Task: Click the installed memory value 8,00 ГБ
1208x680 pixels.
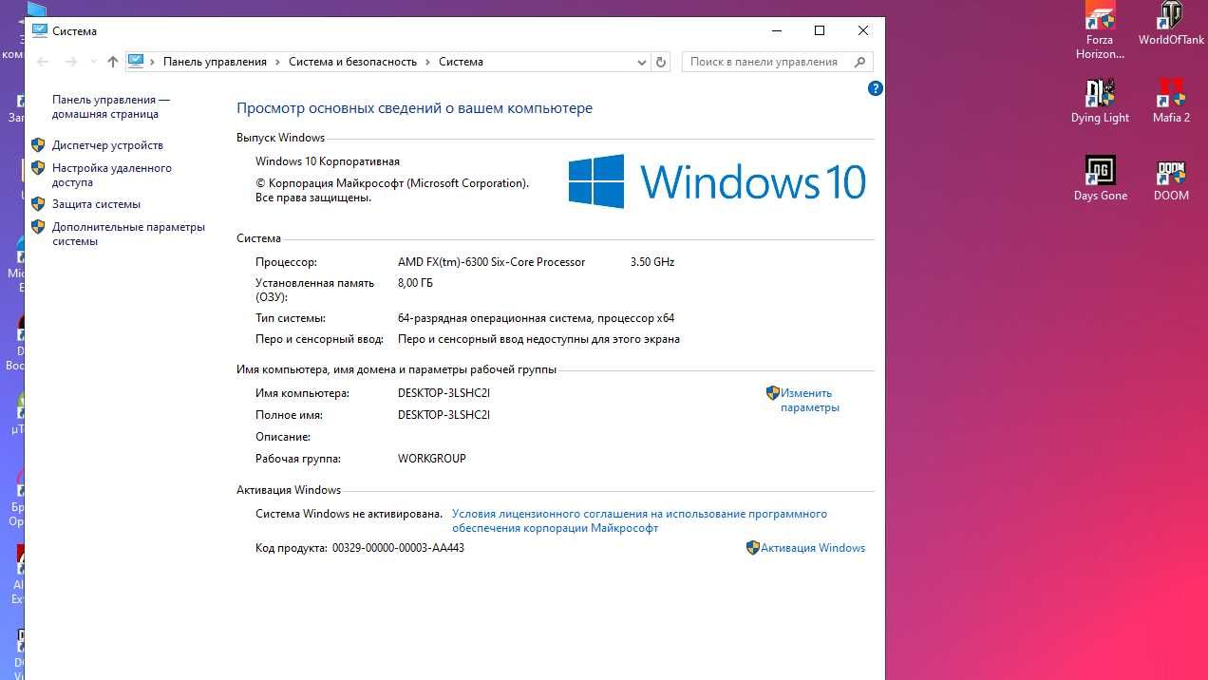Action: 415,283
